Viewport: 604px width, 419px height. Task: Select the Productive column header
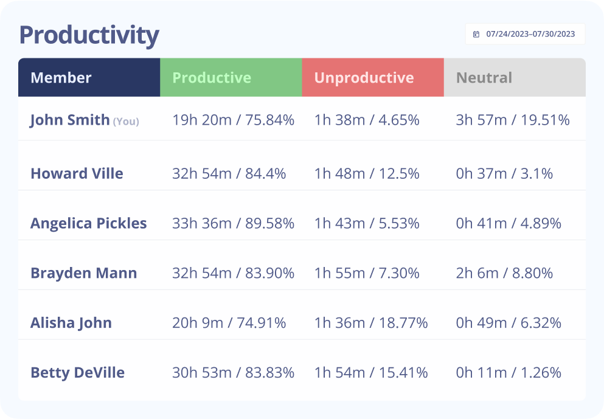tap(212, 78)
